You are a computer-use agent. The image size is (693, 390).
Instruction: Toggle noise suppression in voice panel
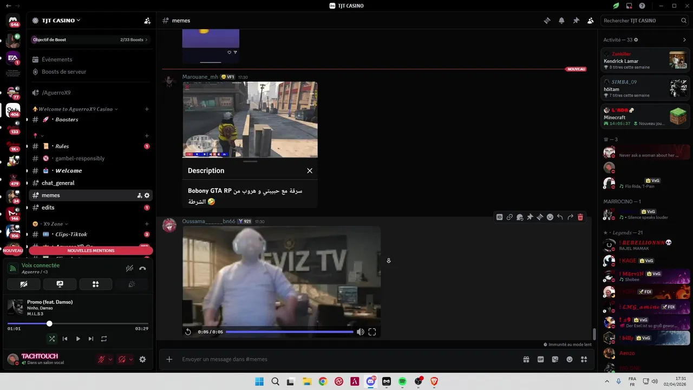click(x=129, y=268)
